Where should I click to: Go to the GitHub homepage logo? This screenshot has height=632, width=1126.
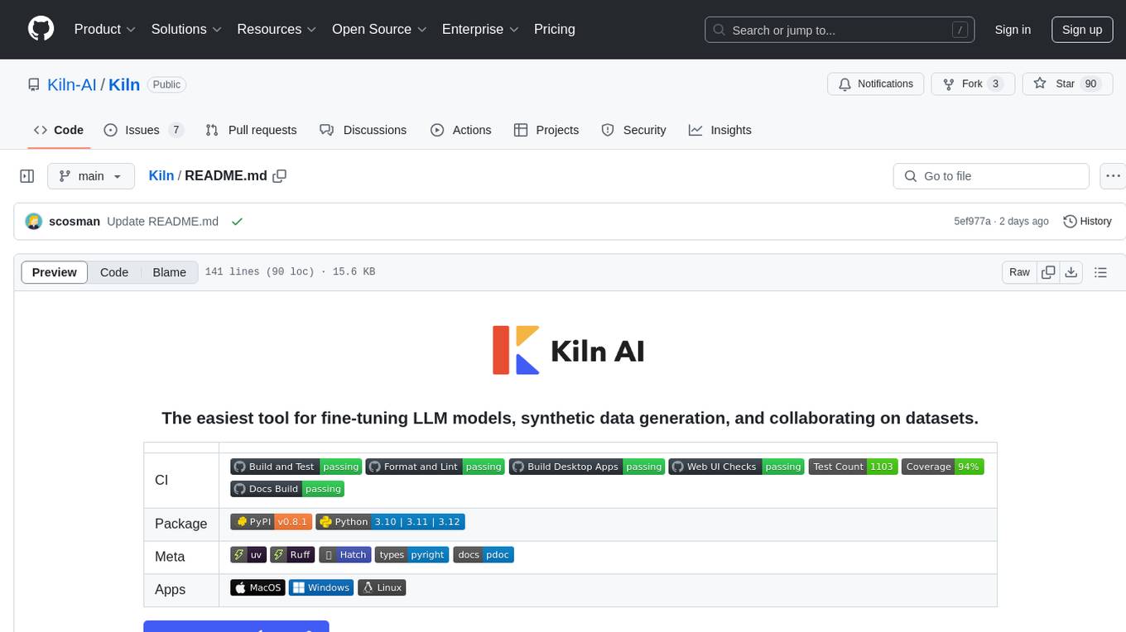point(41,29)
